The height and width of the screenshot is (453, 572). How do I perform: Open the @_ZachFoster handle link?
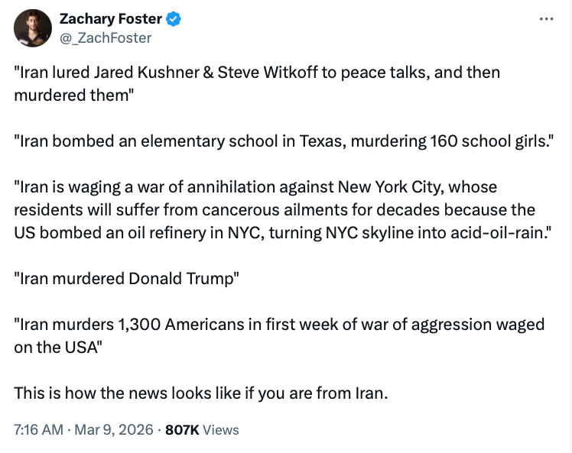[106, 37]
